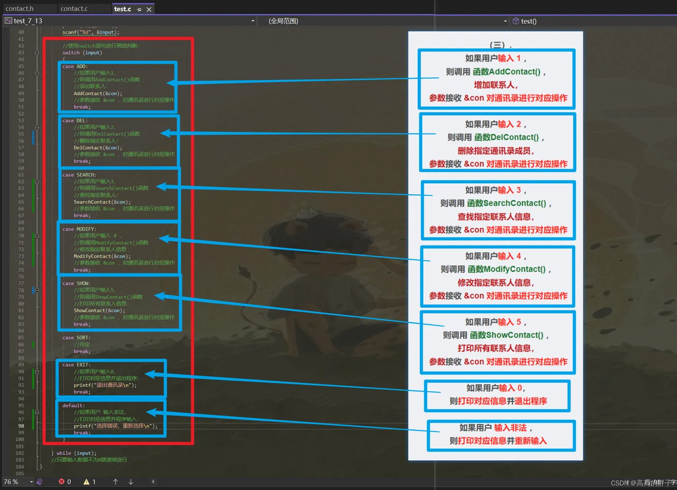Go to previous issue with up arrow

point(116,482)
